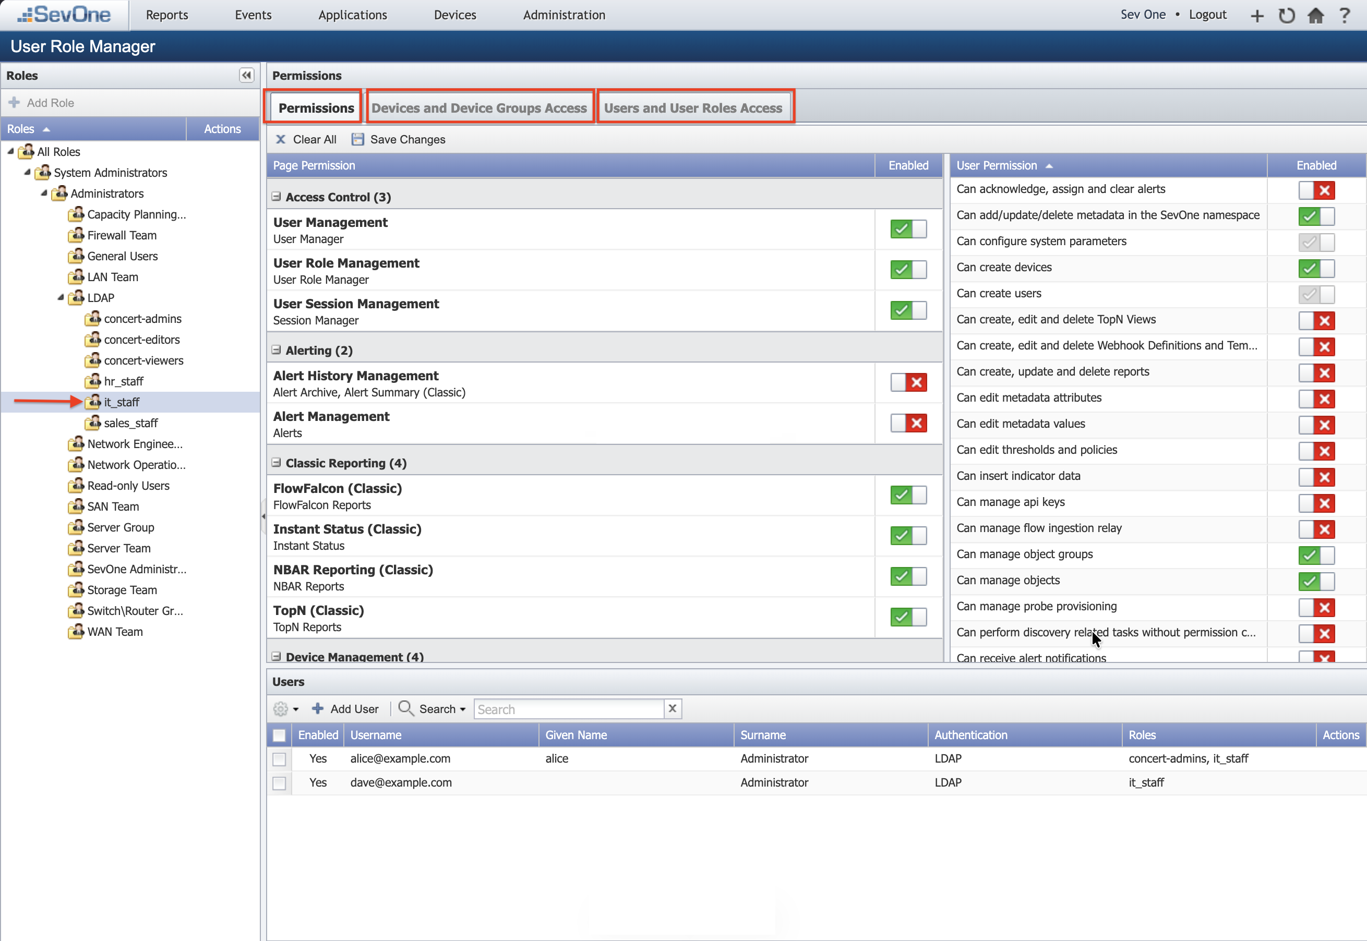Toggle Alert History Management permission
The height and width of the screenshot is (941, 1367).
click(x=908, y=382)
